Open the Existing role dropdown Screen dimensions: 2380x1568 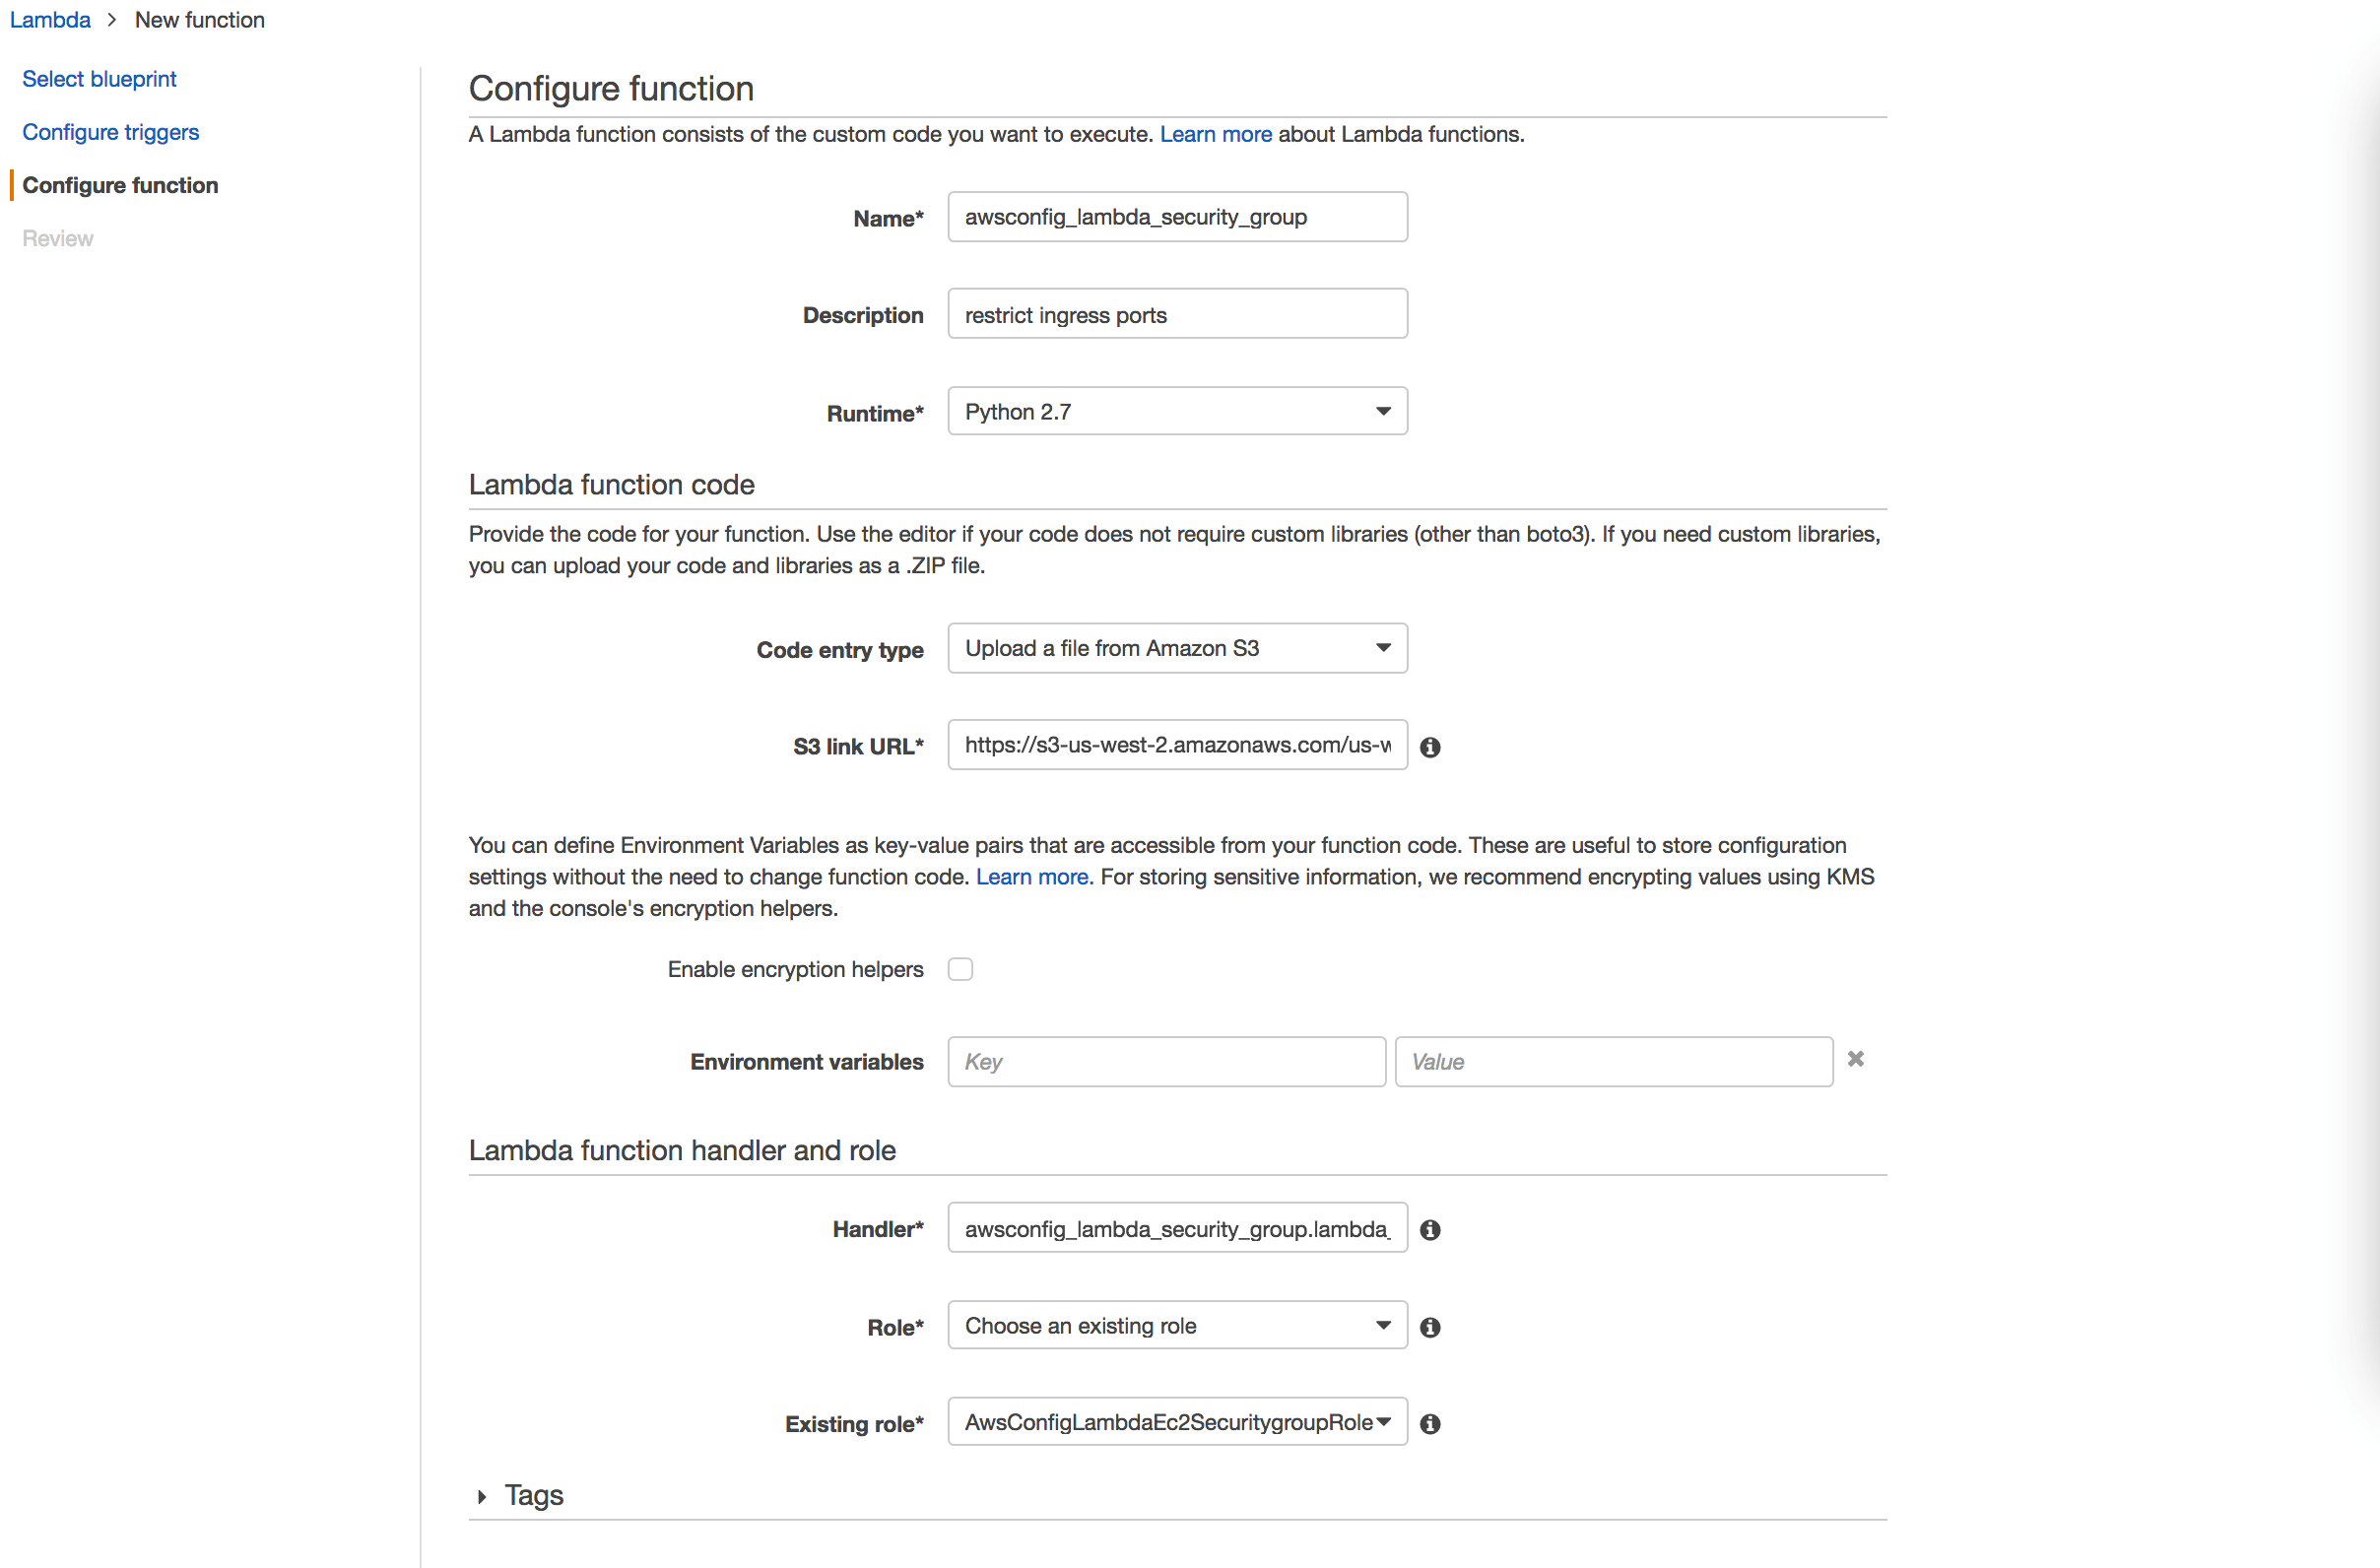pos(1177,1422)
